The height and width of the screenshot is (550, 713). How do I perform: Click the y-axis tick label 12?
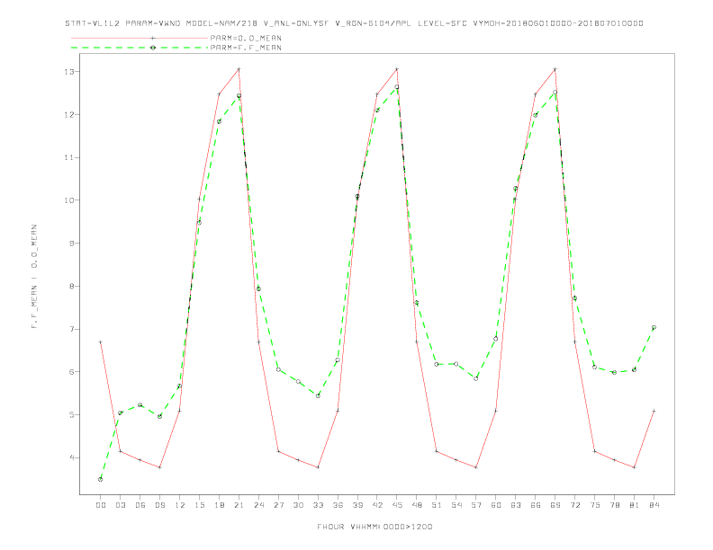point(69,115)
